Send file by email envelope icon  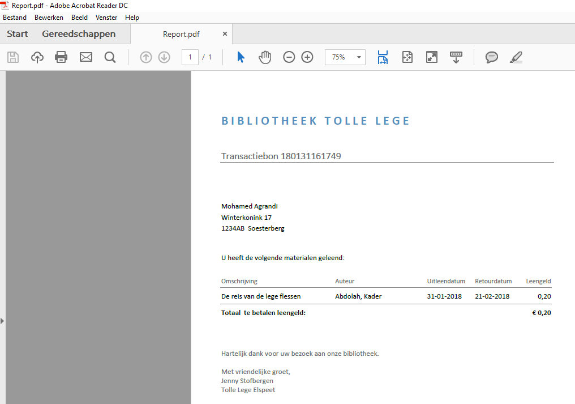pyautogui.click(x=86, y=57)
